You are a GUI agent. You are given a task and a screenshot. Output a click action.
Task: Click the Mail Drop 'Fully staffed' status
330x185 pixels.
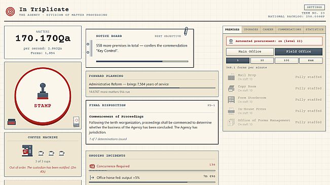point(308,77)
